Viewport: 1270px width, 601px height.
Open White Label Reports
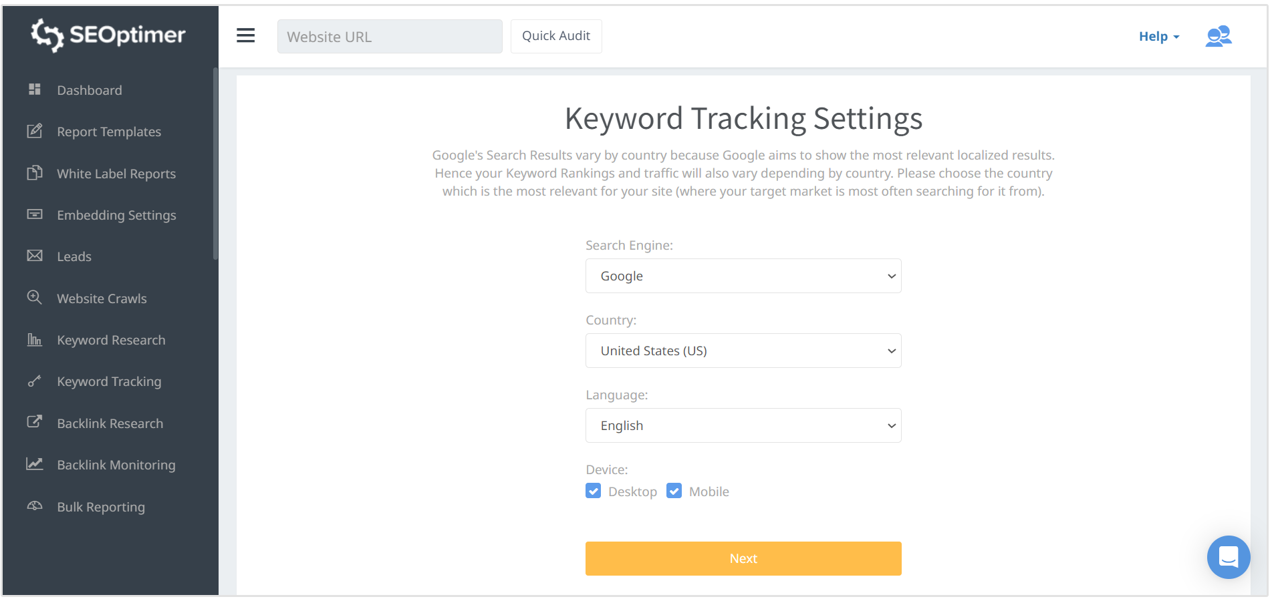tap(35, 173)
